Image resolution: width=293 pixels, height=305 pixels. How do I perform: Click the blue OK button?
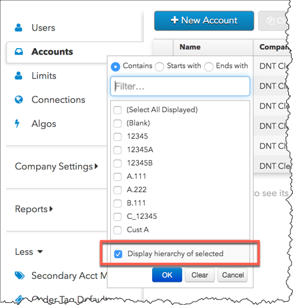pos(167,275)
